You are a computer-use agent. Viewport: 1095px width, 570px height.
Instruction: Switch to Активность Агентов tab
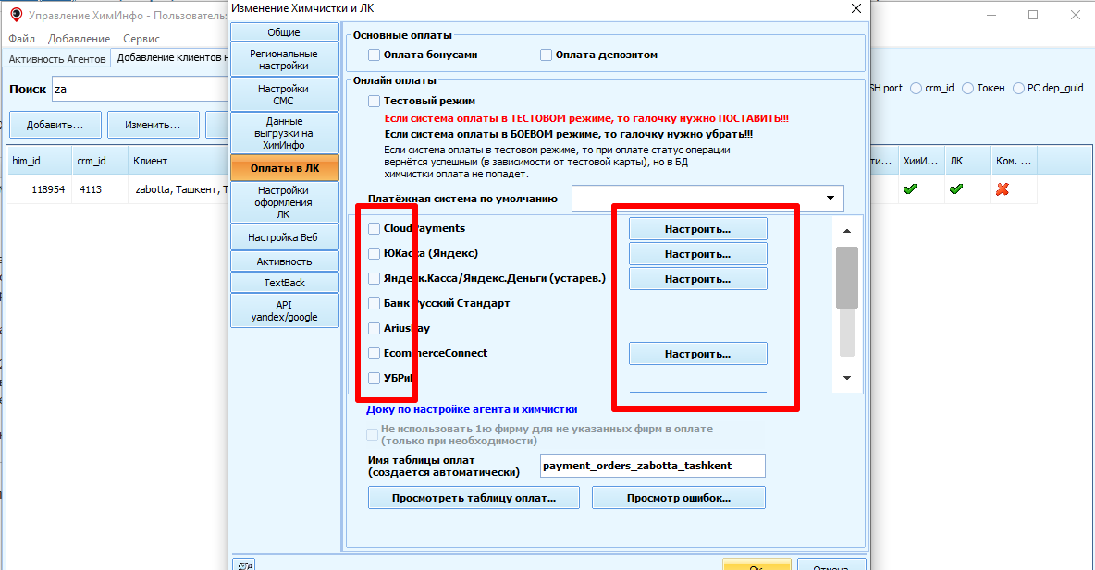click(x=56, y=58)
